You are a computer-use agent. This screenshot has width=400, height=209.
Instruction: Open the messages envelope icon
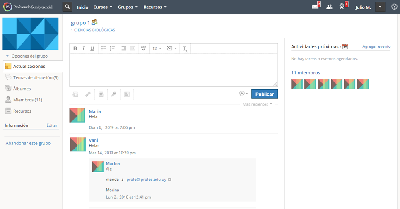point(316,7)
